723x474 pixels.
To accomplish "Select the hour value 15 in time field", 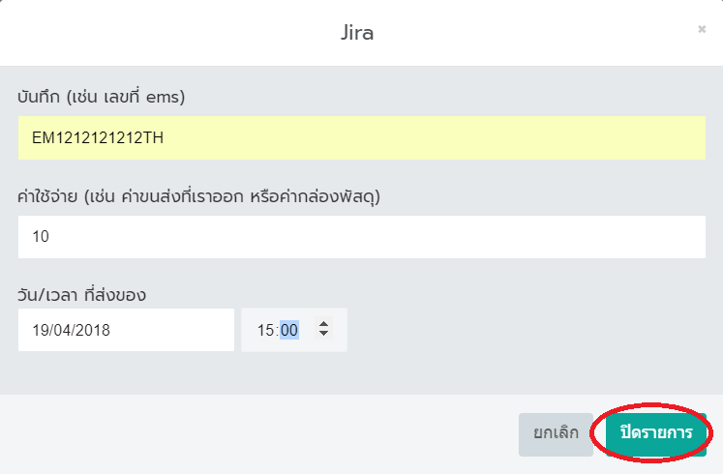I will [x=265, y=330].
